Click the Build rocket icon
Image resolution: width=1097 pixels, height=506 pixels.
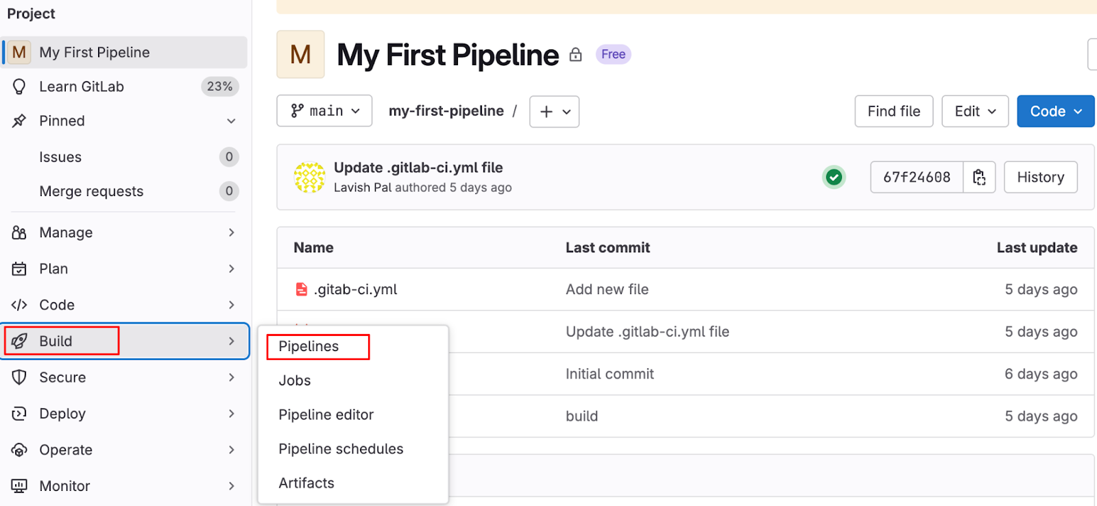point(19,341)
